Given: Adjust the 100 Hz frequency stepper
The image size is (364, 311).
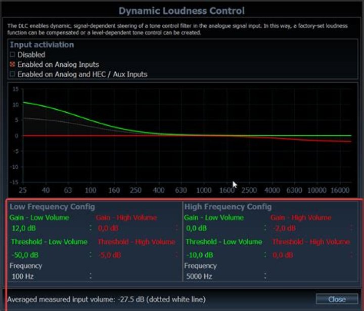Looking at the screenshot, I should click(x=90, y=276).
